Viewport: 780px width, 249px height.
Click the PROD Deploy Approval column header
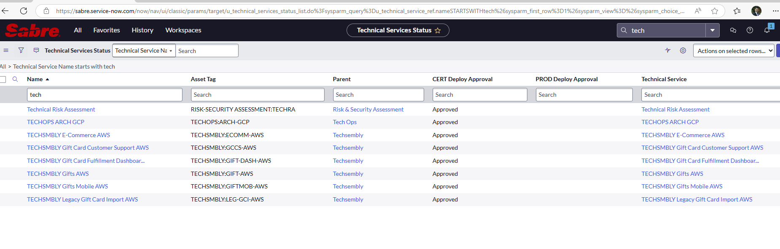(x=567, y=79)
